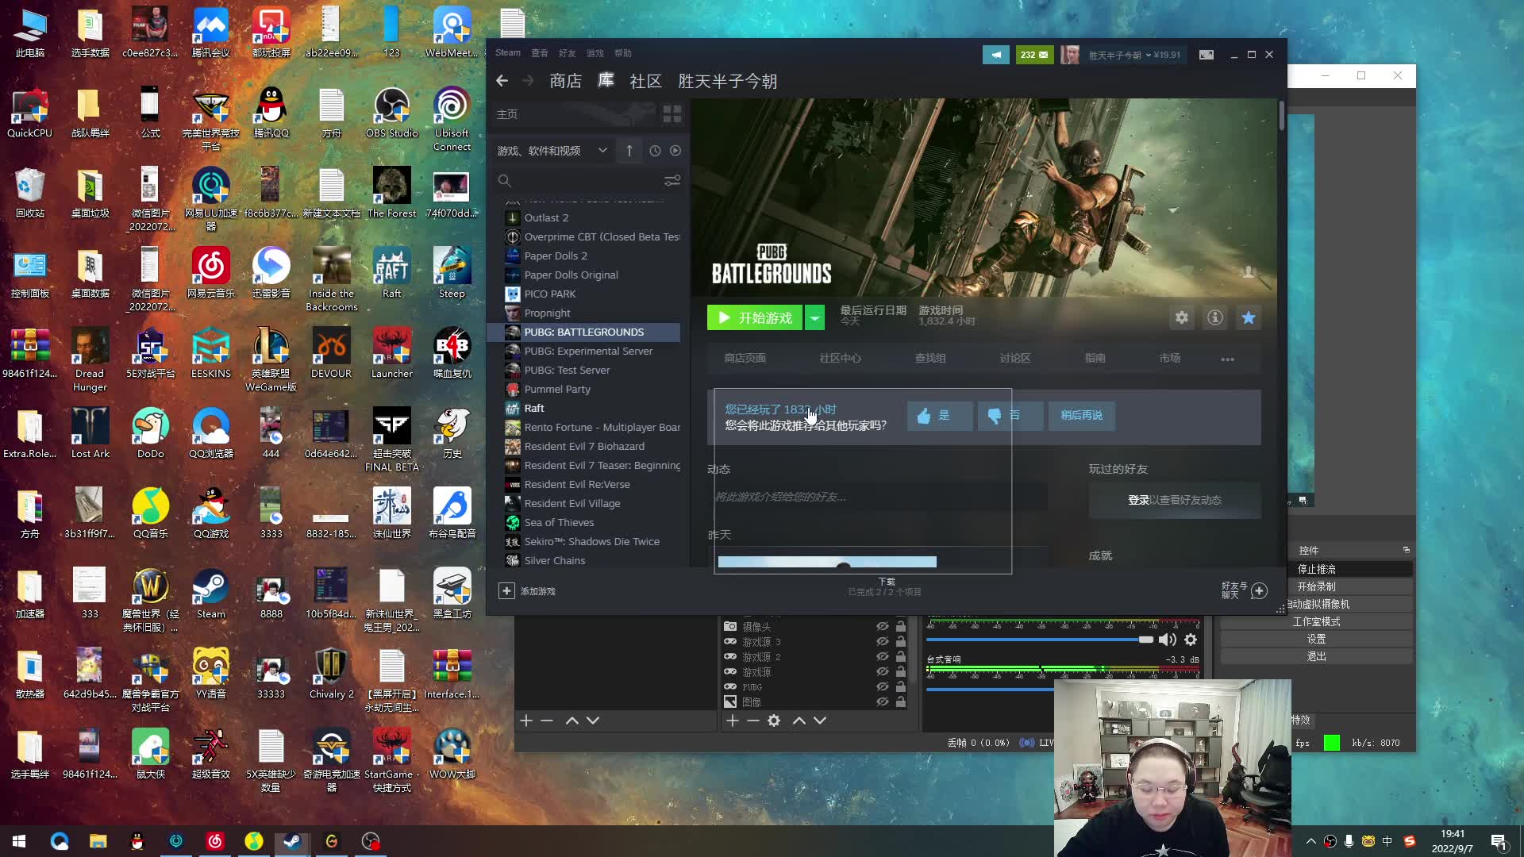Open the 帮助 menu in Steam

623,53
